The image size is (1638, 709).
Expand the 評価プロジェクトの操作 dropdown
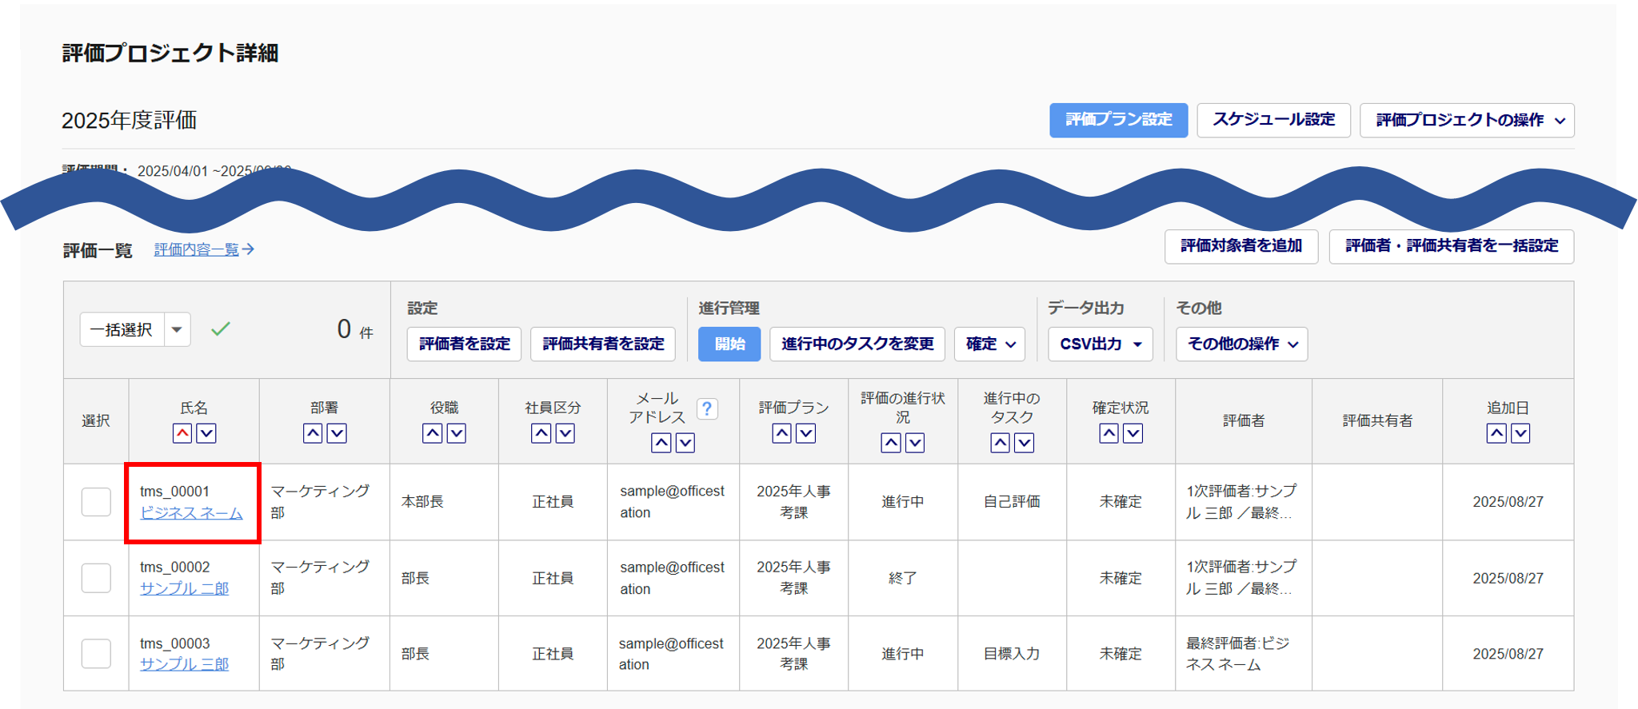point(1467,121)
